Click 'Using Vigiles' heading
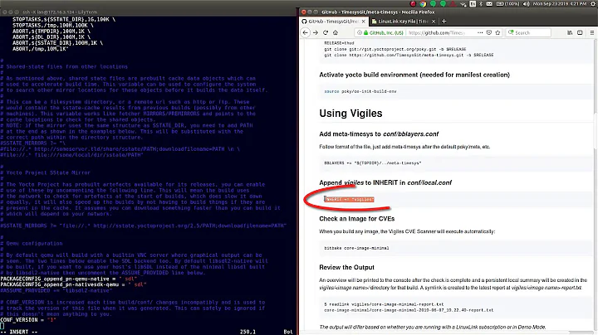 pos(350,114)
